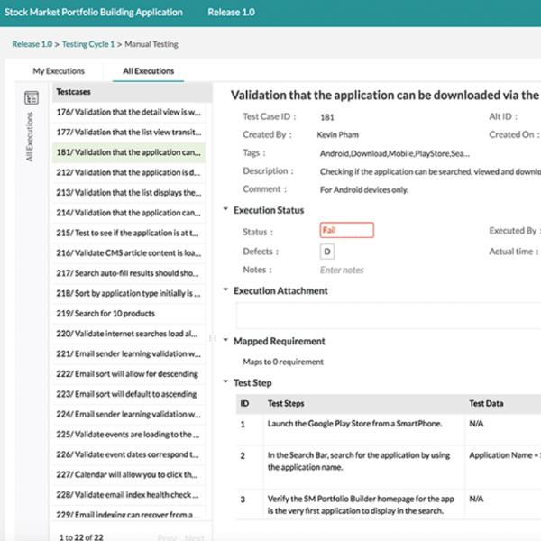The width and height of the screenshot is (541, 541).
Task: Select testcase 176 Validation that the detail view
Action: tap(129, 112)
